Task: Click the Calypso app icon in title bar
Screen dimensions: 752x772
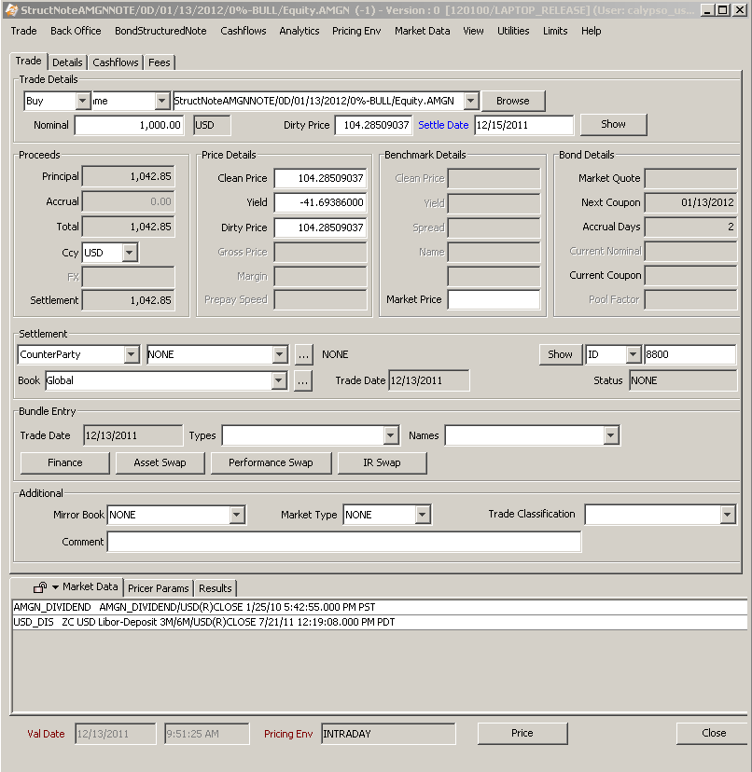Action: (x=11, y=10)
